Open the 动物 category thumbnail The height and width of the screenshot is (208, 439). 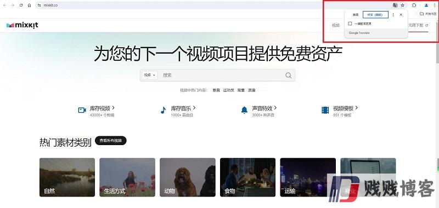(188, 177)
